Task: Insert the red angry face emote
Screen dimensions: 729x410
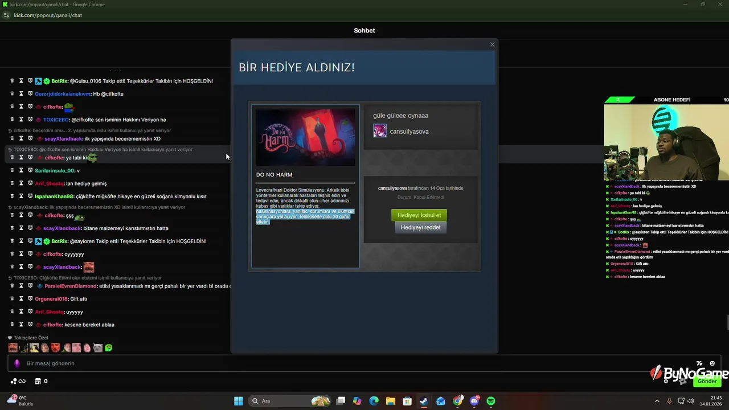Action: pos(55,348)
